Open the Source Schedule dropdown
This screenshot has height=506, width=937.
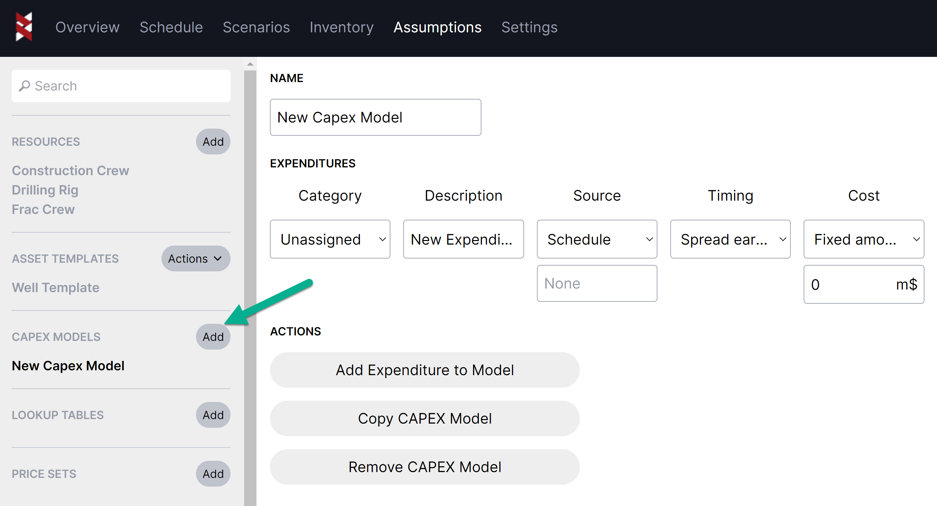coord(597,239)
